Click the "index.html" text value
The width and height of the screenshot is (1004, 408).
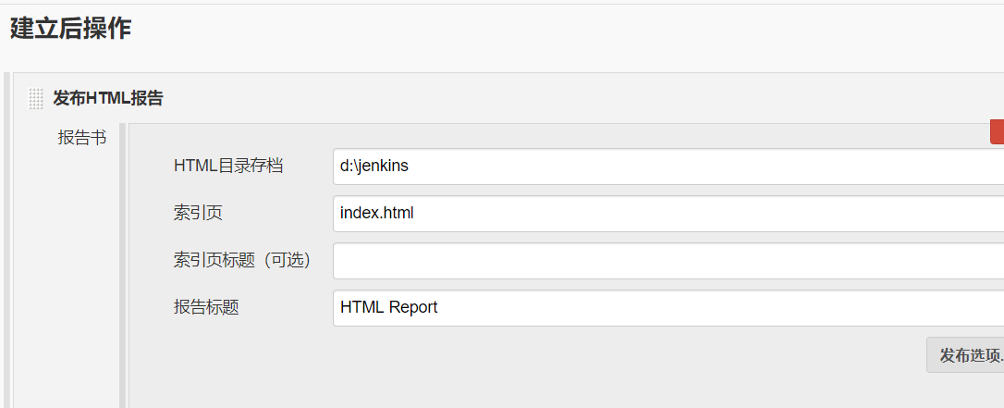tap(377, 214)
